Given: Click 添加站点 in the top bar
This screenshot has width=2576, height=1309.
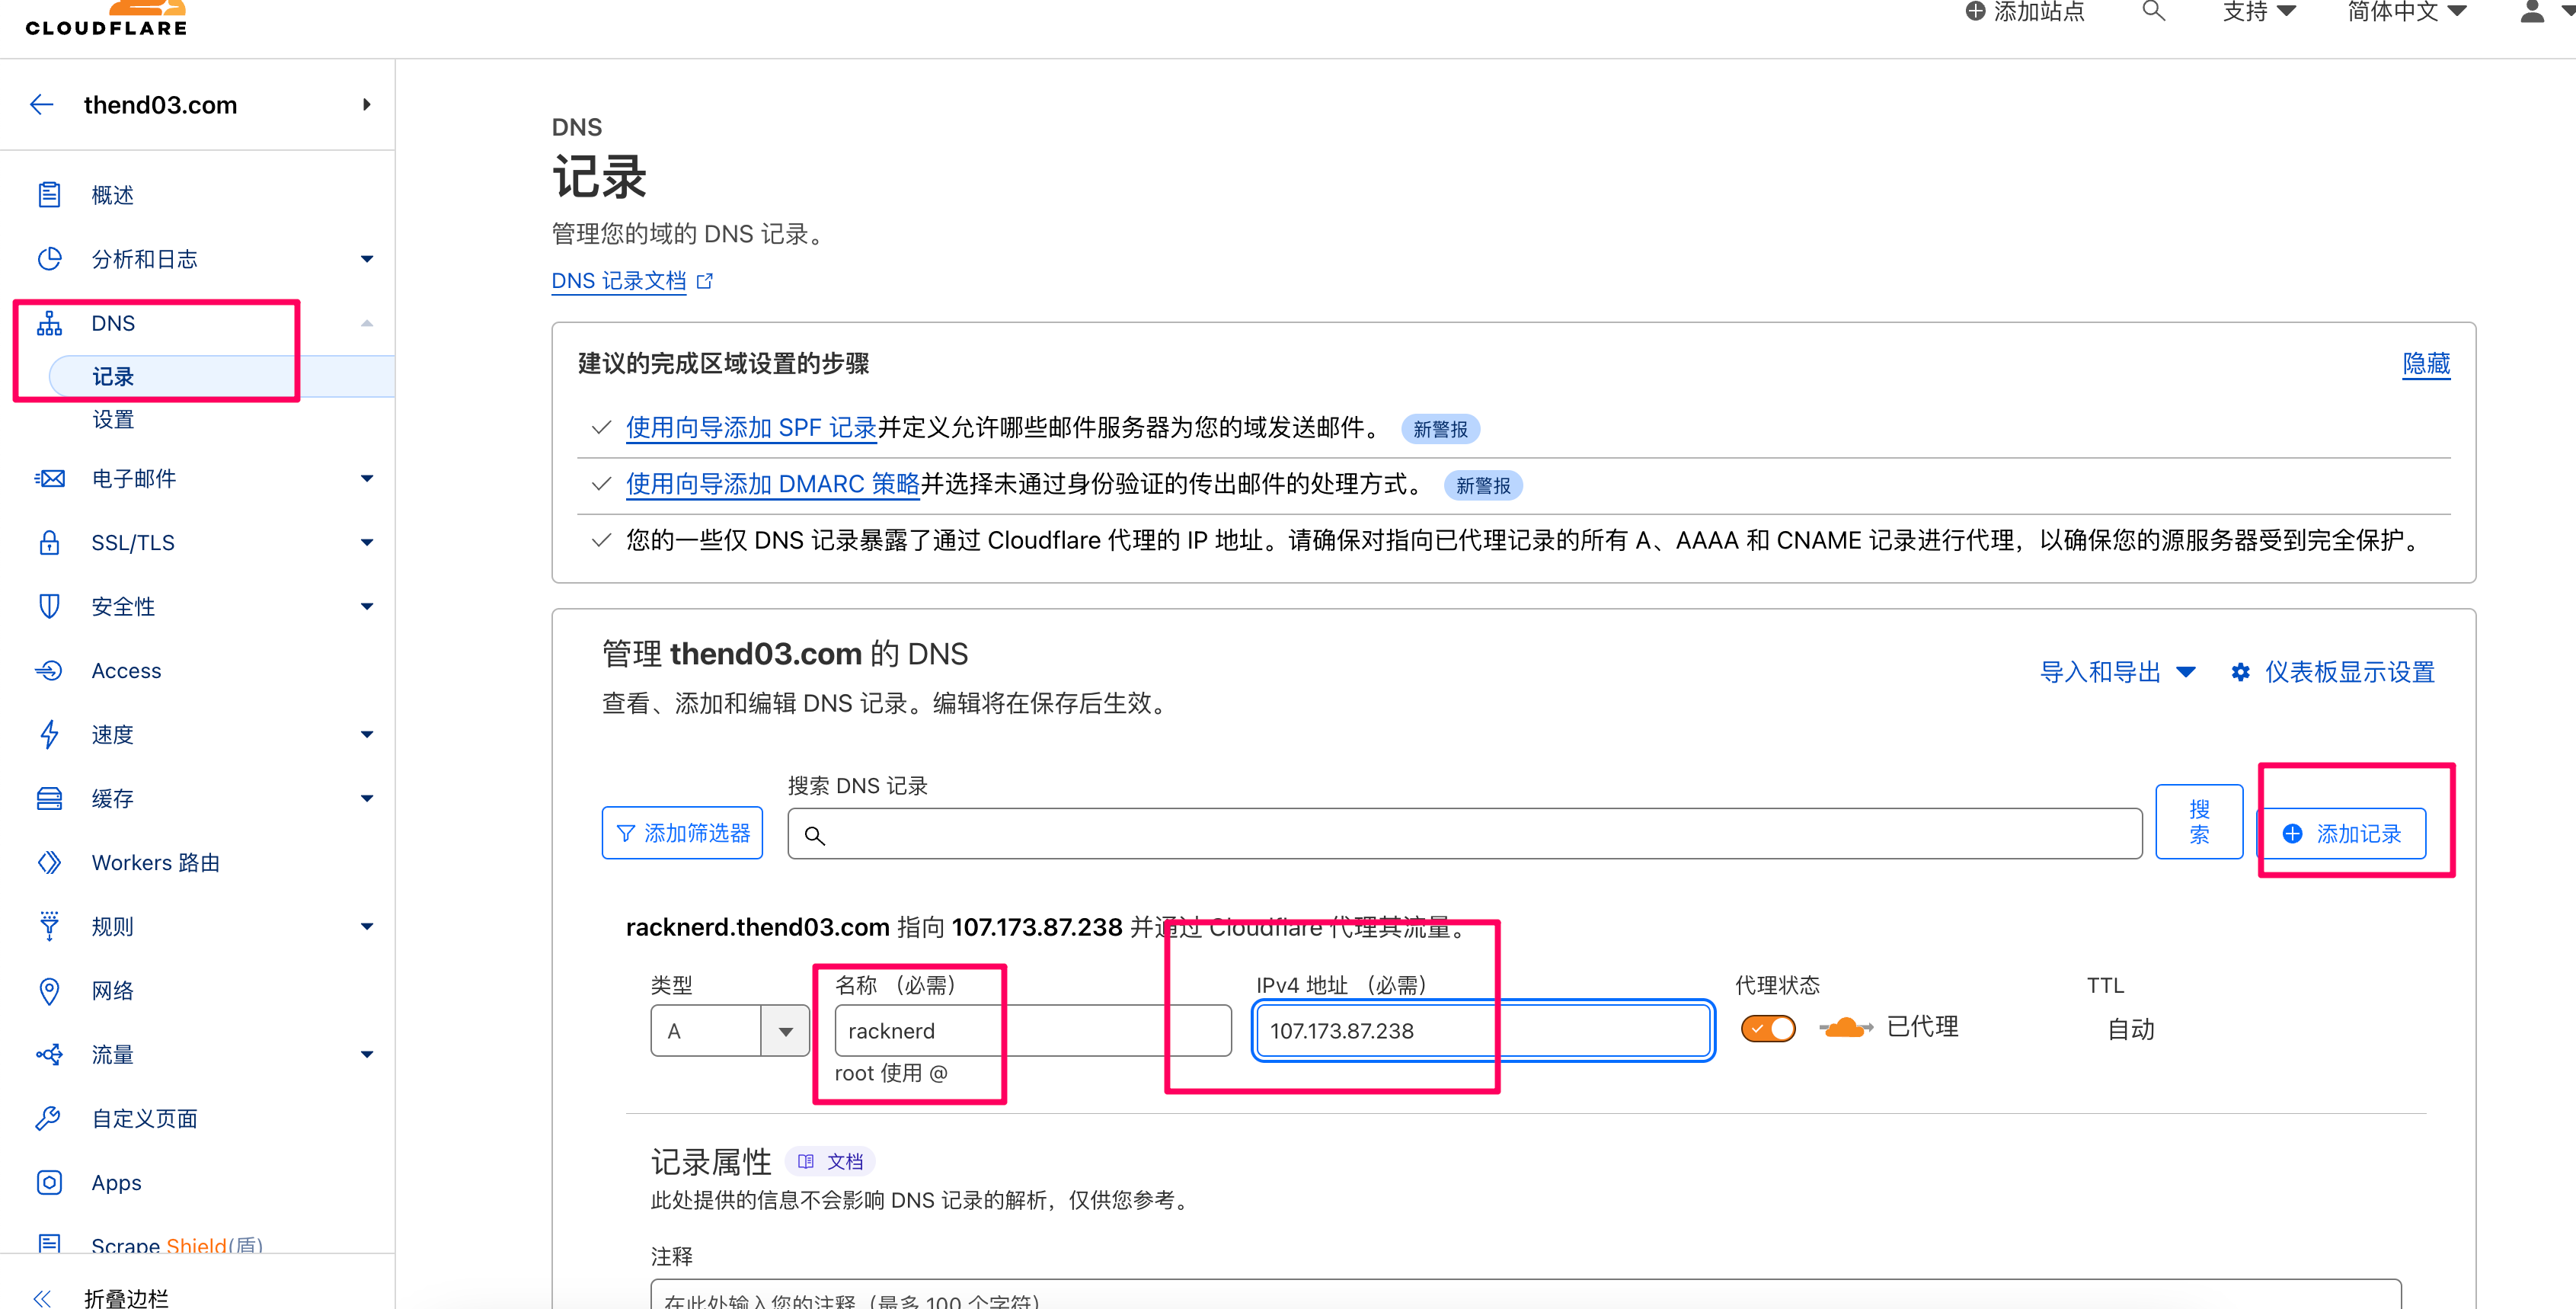Looking at the screenshot, I should 2025,12.
